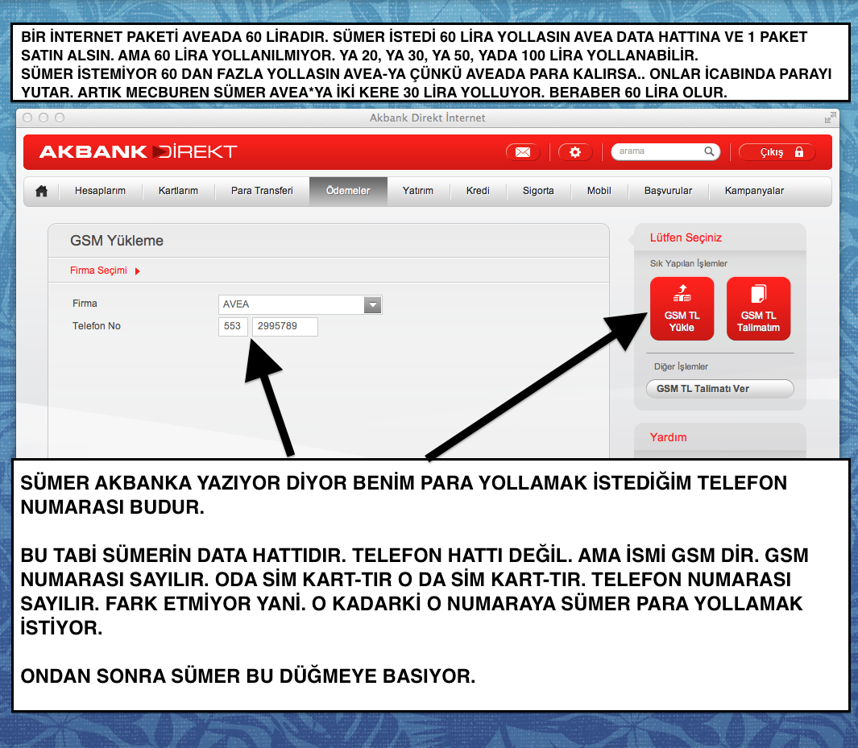This screenshot has height=748, width=858.
Task: Click the red arrow beside Firma Seçimi
Action: tap(137, 271)
